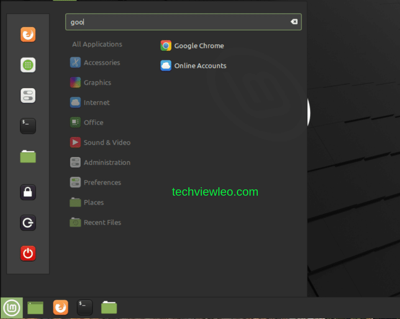
Task: Select the All Applications category
Action: [x=97, y=44]
